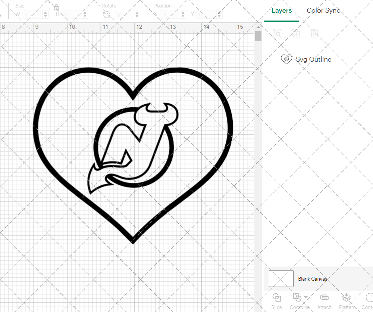
Task: Click the Group layers icon
Action: pyautogui.click(x=277, y=33)
